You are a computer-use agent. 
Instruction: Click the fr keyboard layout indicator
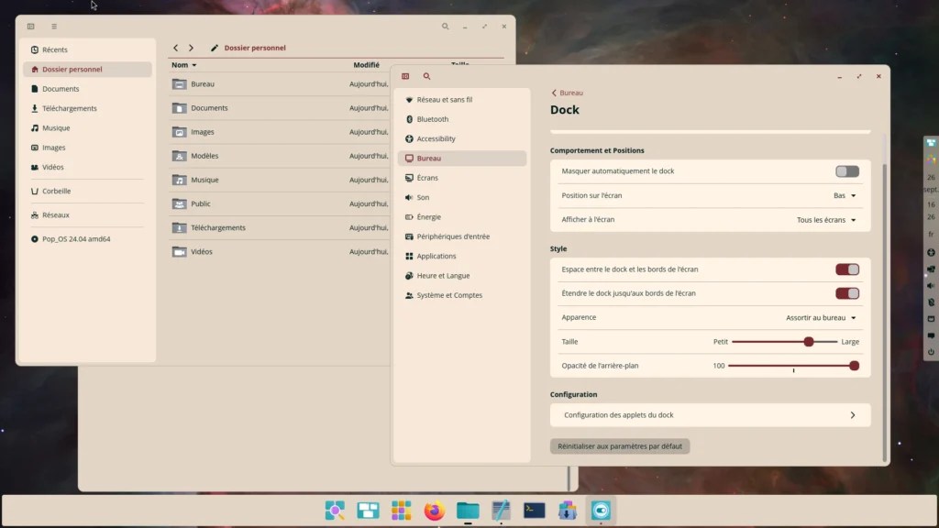click(931, 234)
